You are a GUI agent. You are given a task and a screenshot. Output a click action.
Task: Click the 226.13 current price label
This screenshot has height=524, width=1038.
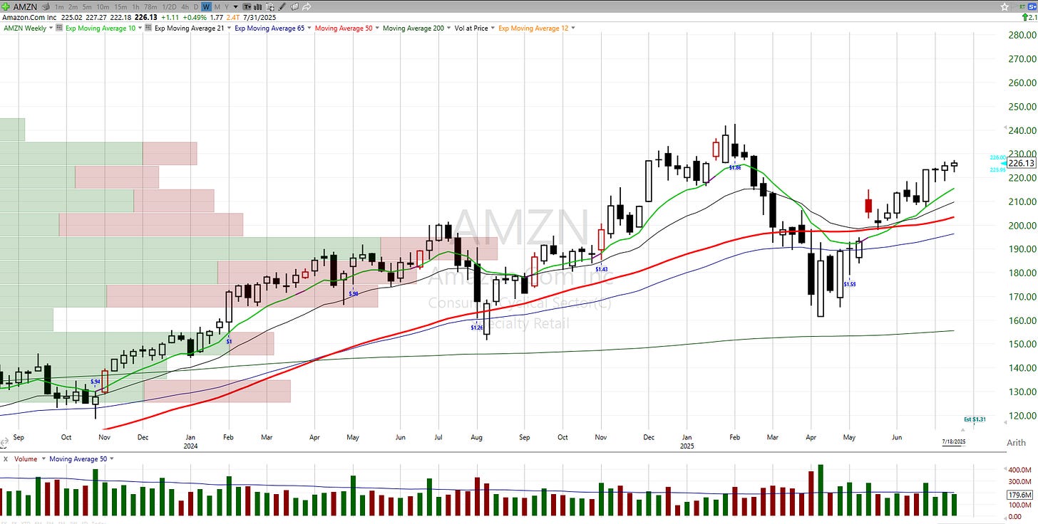[x=1022, y=163]
